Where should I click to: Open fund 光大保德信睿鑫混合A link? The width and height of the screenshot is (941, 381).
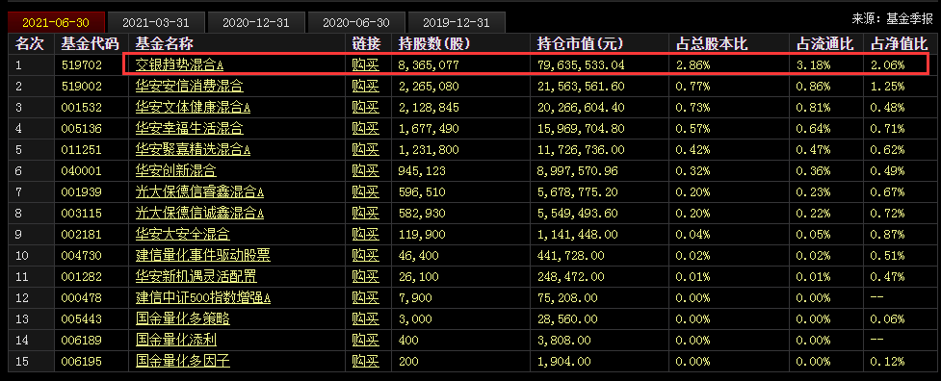pos(199,192)
